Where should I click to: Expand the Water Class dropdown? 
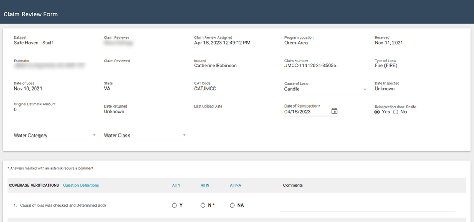pyautogui.click(x=146, y=136)
